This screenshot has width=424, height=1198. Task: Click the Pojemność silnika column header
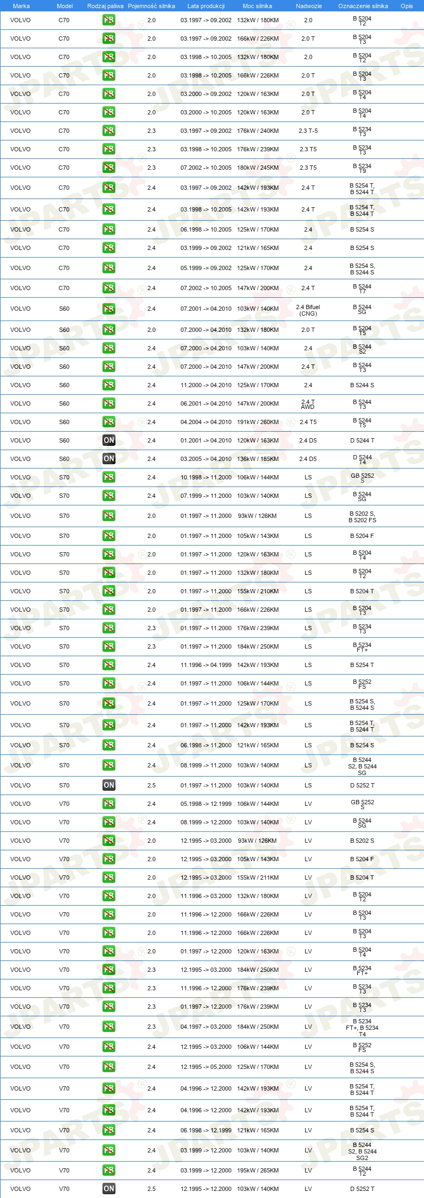coord(151,6)
